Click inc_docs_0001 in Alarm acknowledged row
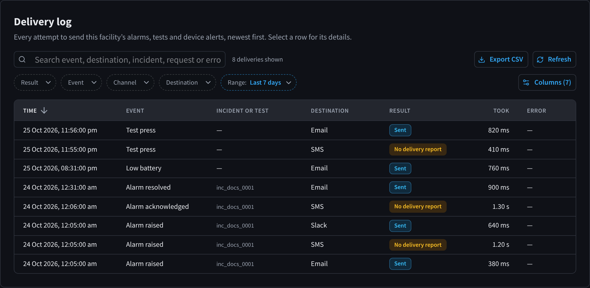 pos(235,207)
